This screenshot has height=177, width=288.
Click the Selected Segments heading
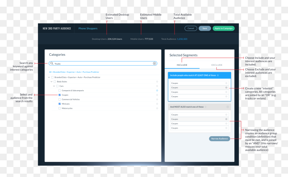[183, 55]
